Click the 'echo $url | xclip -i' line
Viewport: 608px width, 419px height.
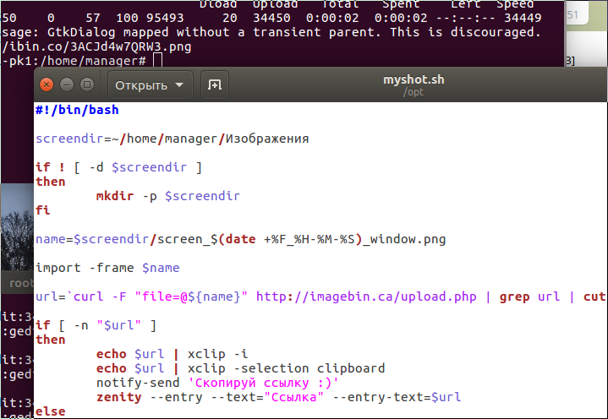(x=172, y=354)
